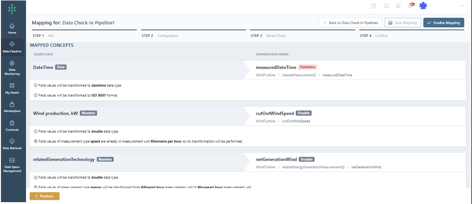Expand the user account dropdown chevron

point(462,6)
